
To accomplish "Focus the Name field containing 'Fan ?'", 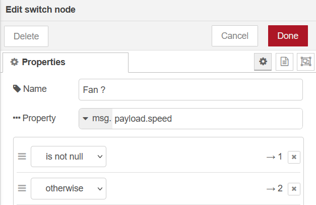I will 191,89.
